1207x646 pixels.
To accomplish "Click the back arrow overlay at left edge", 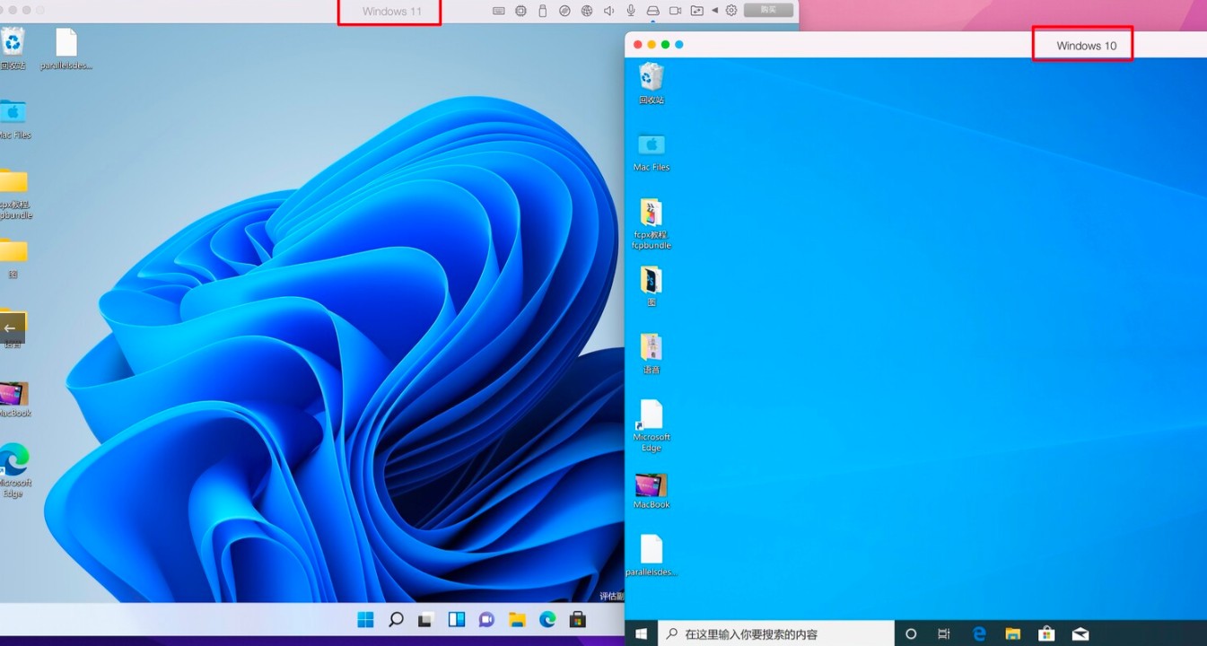I will (x=12, y=328).
